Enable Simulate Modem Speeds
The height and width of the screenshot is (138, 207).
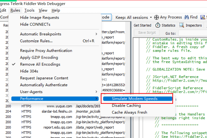point(138,99)
